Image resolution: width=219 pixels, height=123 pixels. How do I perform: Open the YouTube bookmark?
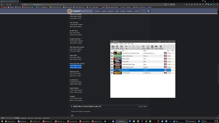[x=4, y=7]
